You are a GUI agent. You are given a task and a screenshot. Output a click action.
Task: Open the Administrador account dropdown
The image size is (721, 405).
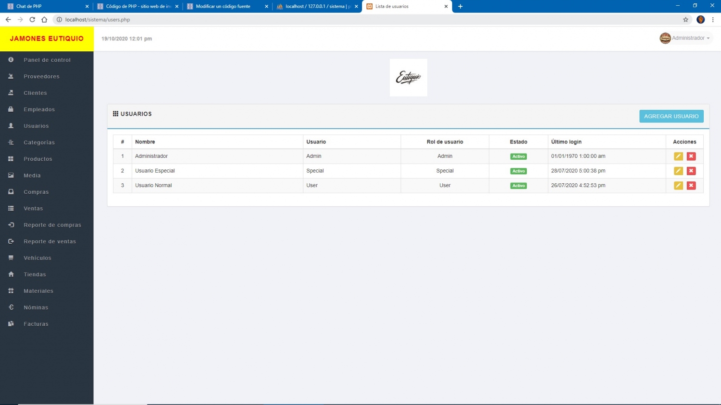click(686, 38)
